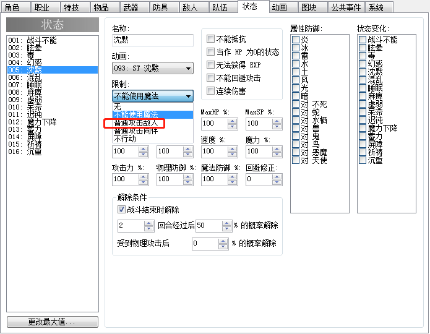Click the 更改最大值 button

[53, 322]
